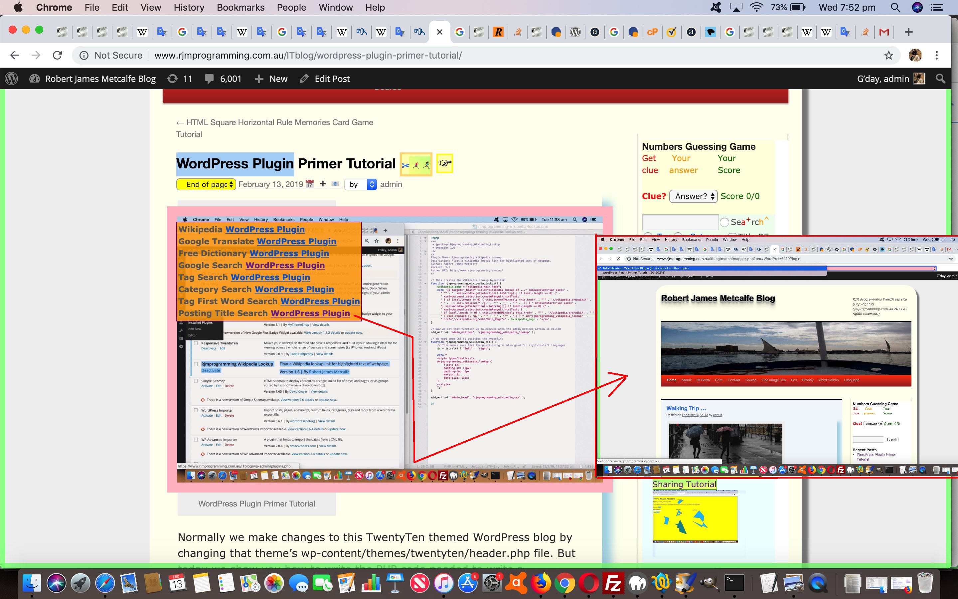This screenshot has width=958, height=599.
Task: Click the Google Translate WordPress Plugin link
Action: point(296,241)
